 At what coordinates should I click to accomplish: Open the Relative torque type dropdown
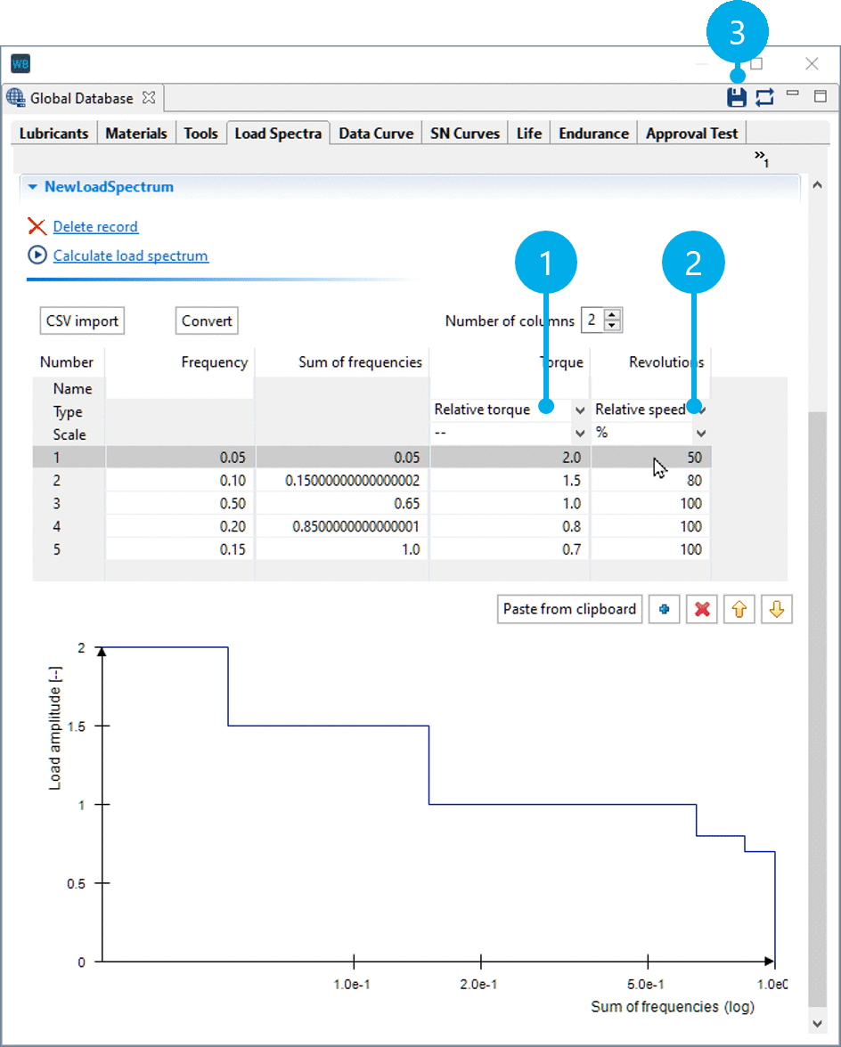click(x=579, y=410)
